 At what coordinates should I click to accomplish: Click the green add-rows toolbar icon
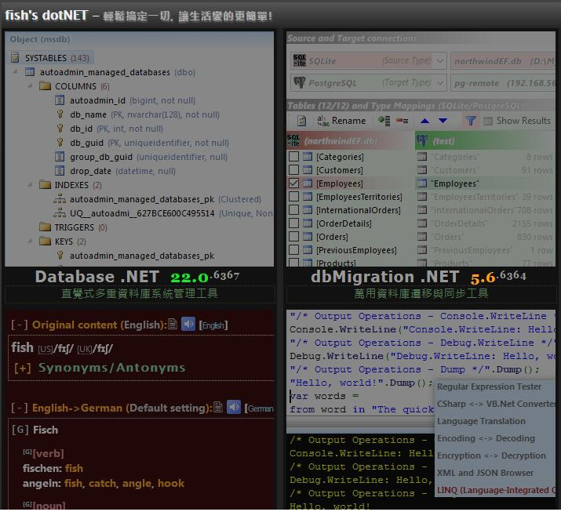[384, 121]
